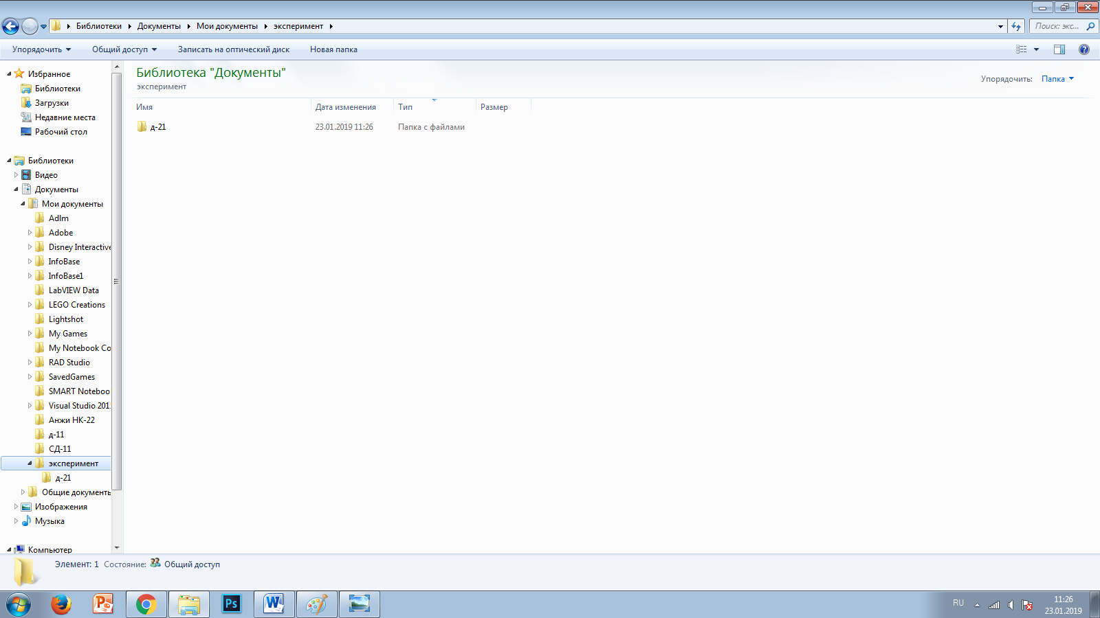1100x618 pixels.
Task: Open Google Chrome from the taskbar
Action: coord(146,604)
